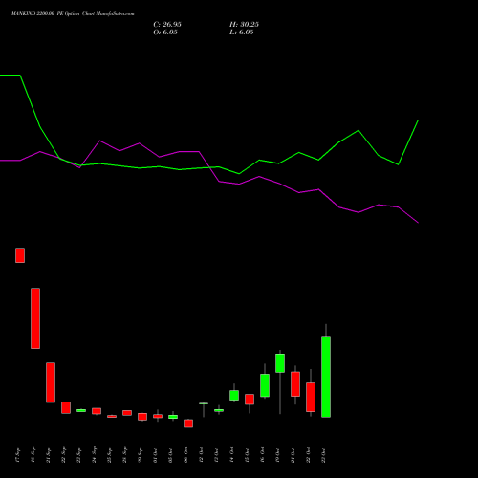Click the open value O: 6.05

165,33
